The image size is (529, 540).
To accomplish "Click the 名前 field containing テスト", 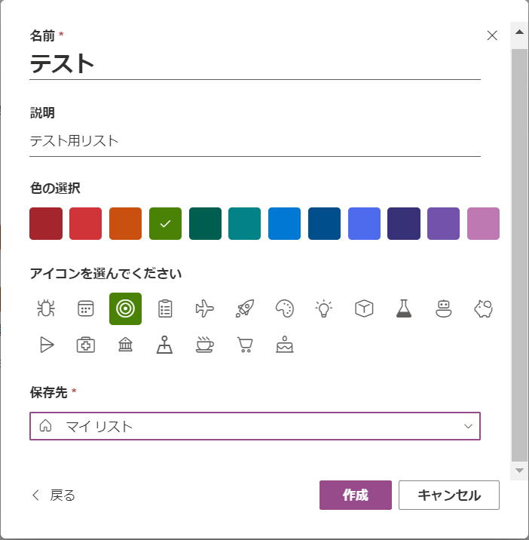I will (x=255, y=64).
